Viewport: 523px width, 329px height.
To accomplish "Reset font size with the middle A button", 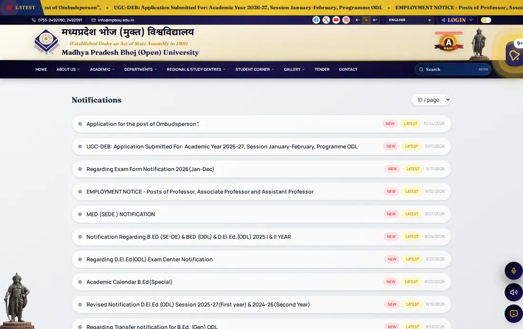I will [366, 20].
